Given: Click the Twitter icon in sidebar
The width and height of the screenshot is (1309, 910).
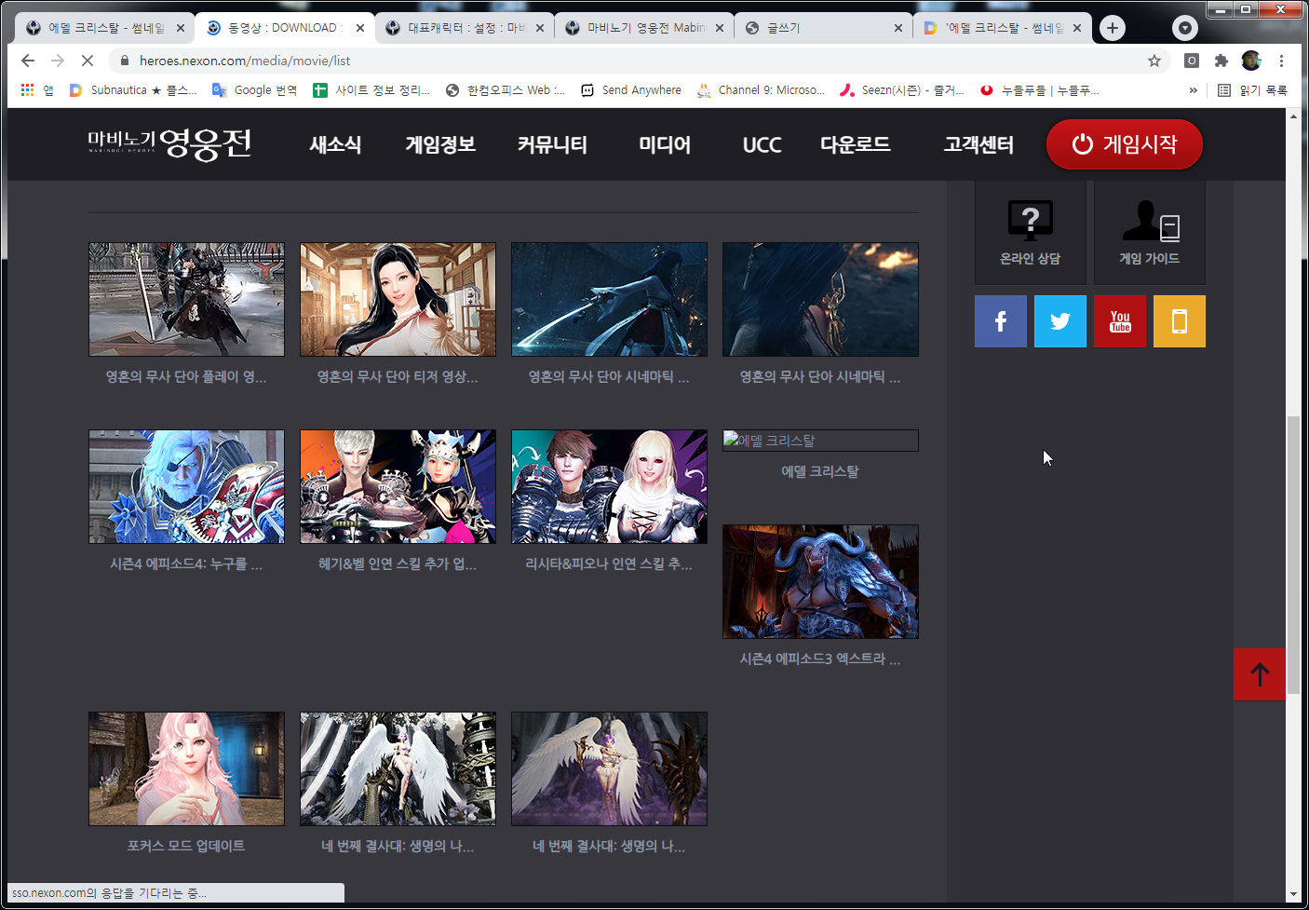Looking at the screenshot, I should tap(1059, 321).
